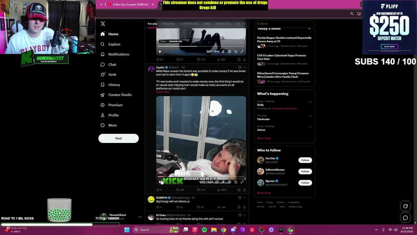Switch to the AC7IONHOUSE tab
Viewport: 417px width, 235px height.
coord(189,23)
